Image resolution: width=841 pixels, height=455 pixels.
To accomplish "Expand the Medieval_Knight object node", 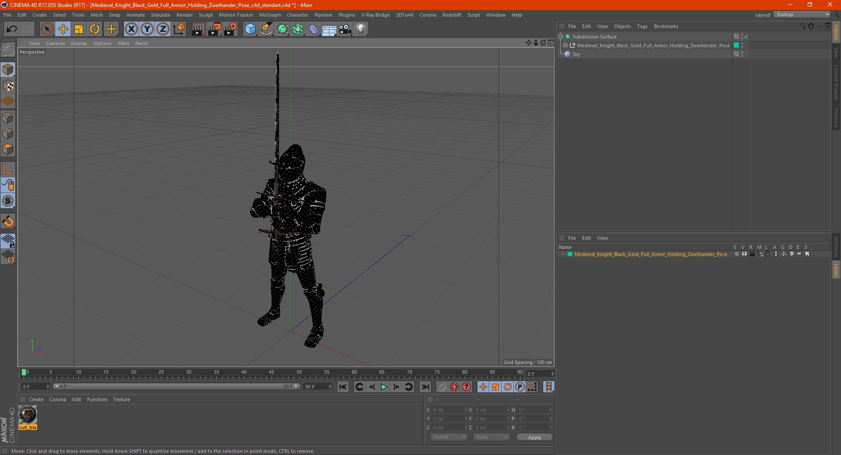I will pos(565,45).
